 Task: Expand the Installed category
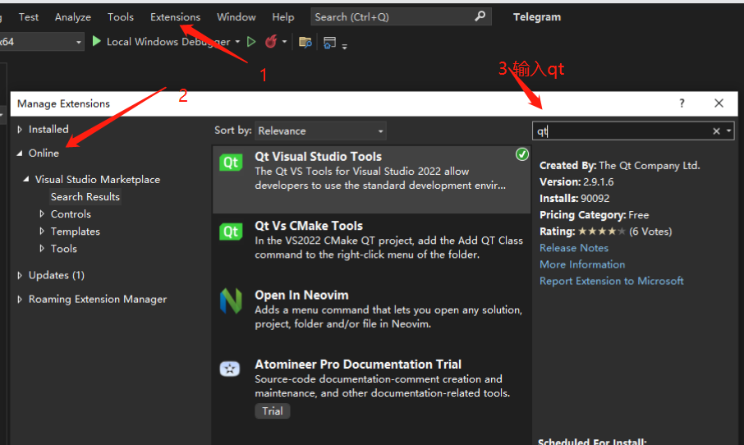tap(20, 129)
